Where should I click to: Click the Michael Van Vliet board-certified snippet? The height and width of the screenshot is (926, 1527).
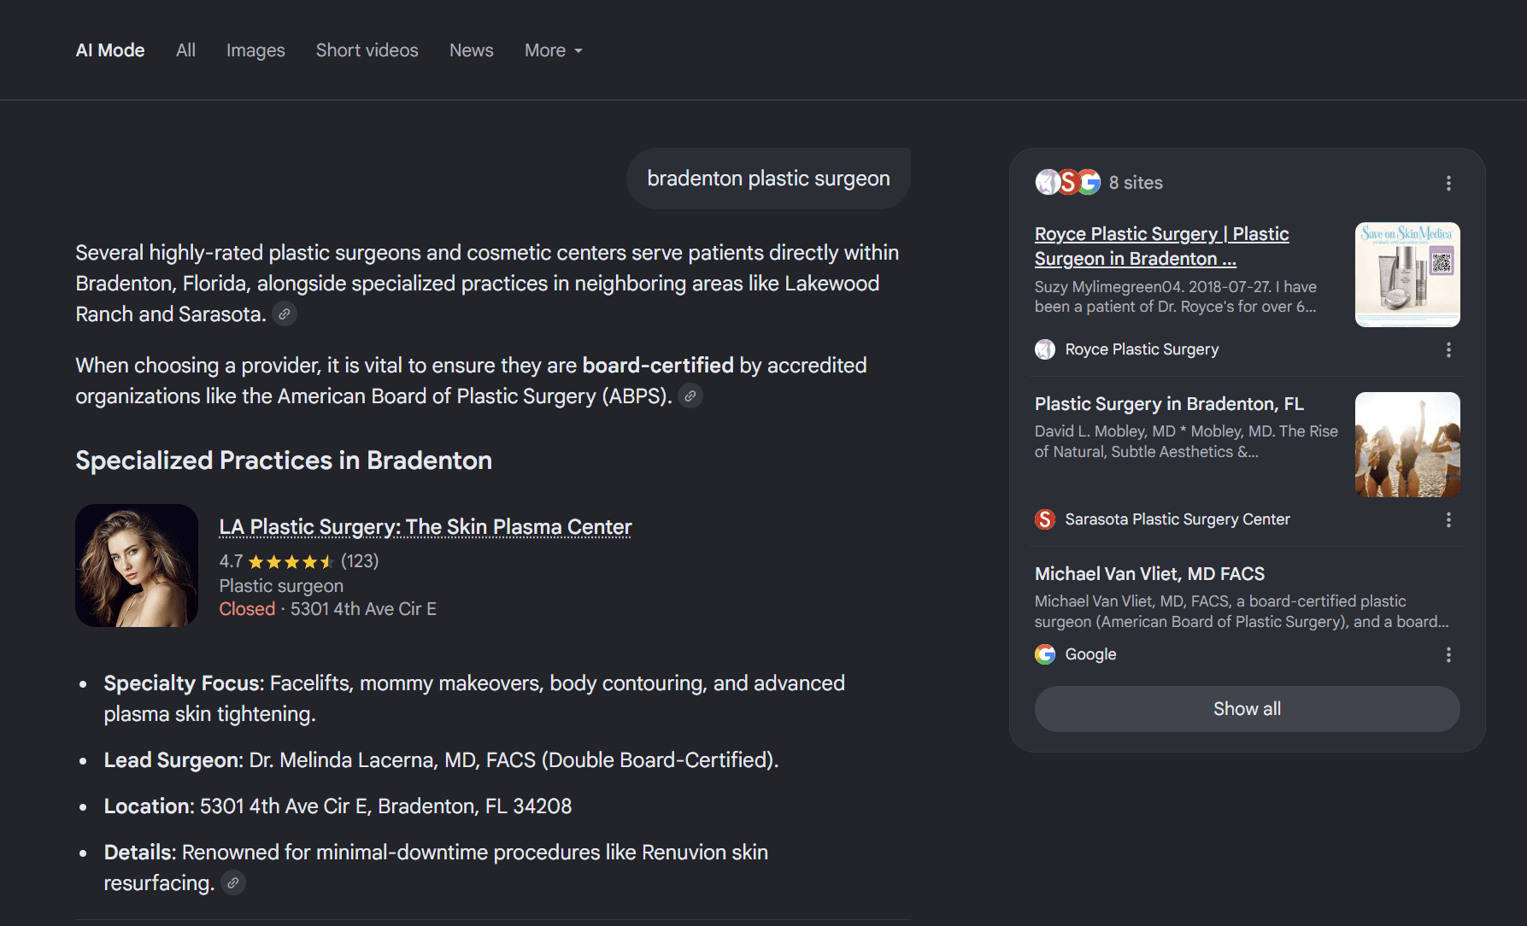(1242, 612)
